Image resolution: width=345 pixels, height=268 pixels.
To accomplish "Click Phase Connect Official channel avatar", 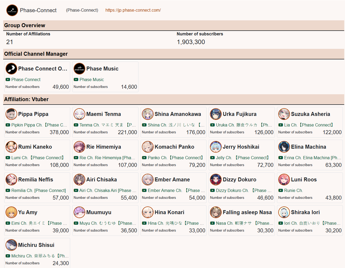I will [11, 69].
